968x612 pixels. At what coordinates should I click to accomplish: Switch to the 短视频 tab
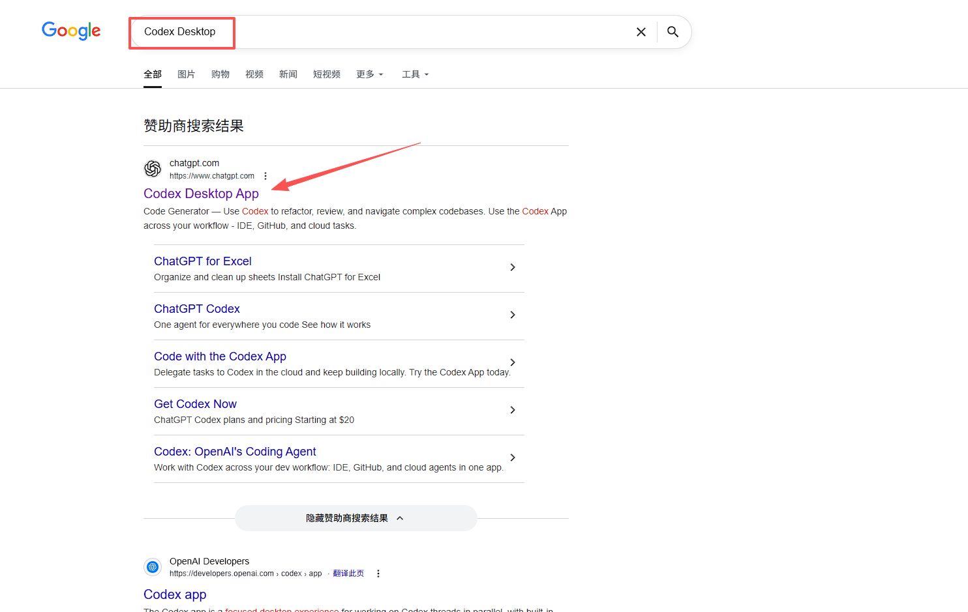pos(327,74)
